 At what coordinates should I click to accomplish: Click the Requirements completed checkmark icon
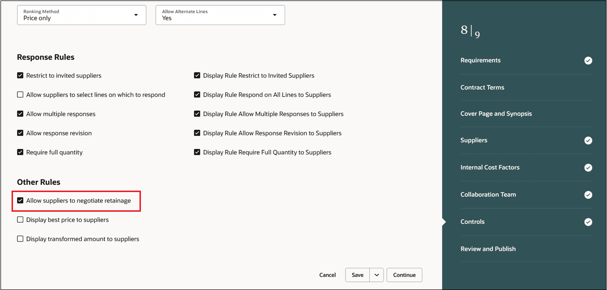pyautogui.click(x=588, y=60)
